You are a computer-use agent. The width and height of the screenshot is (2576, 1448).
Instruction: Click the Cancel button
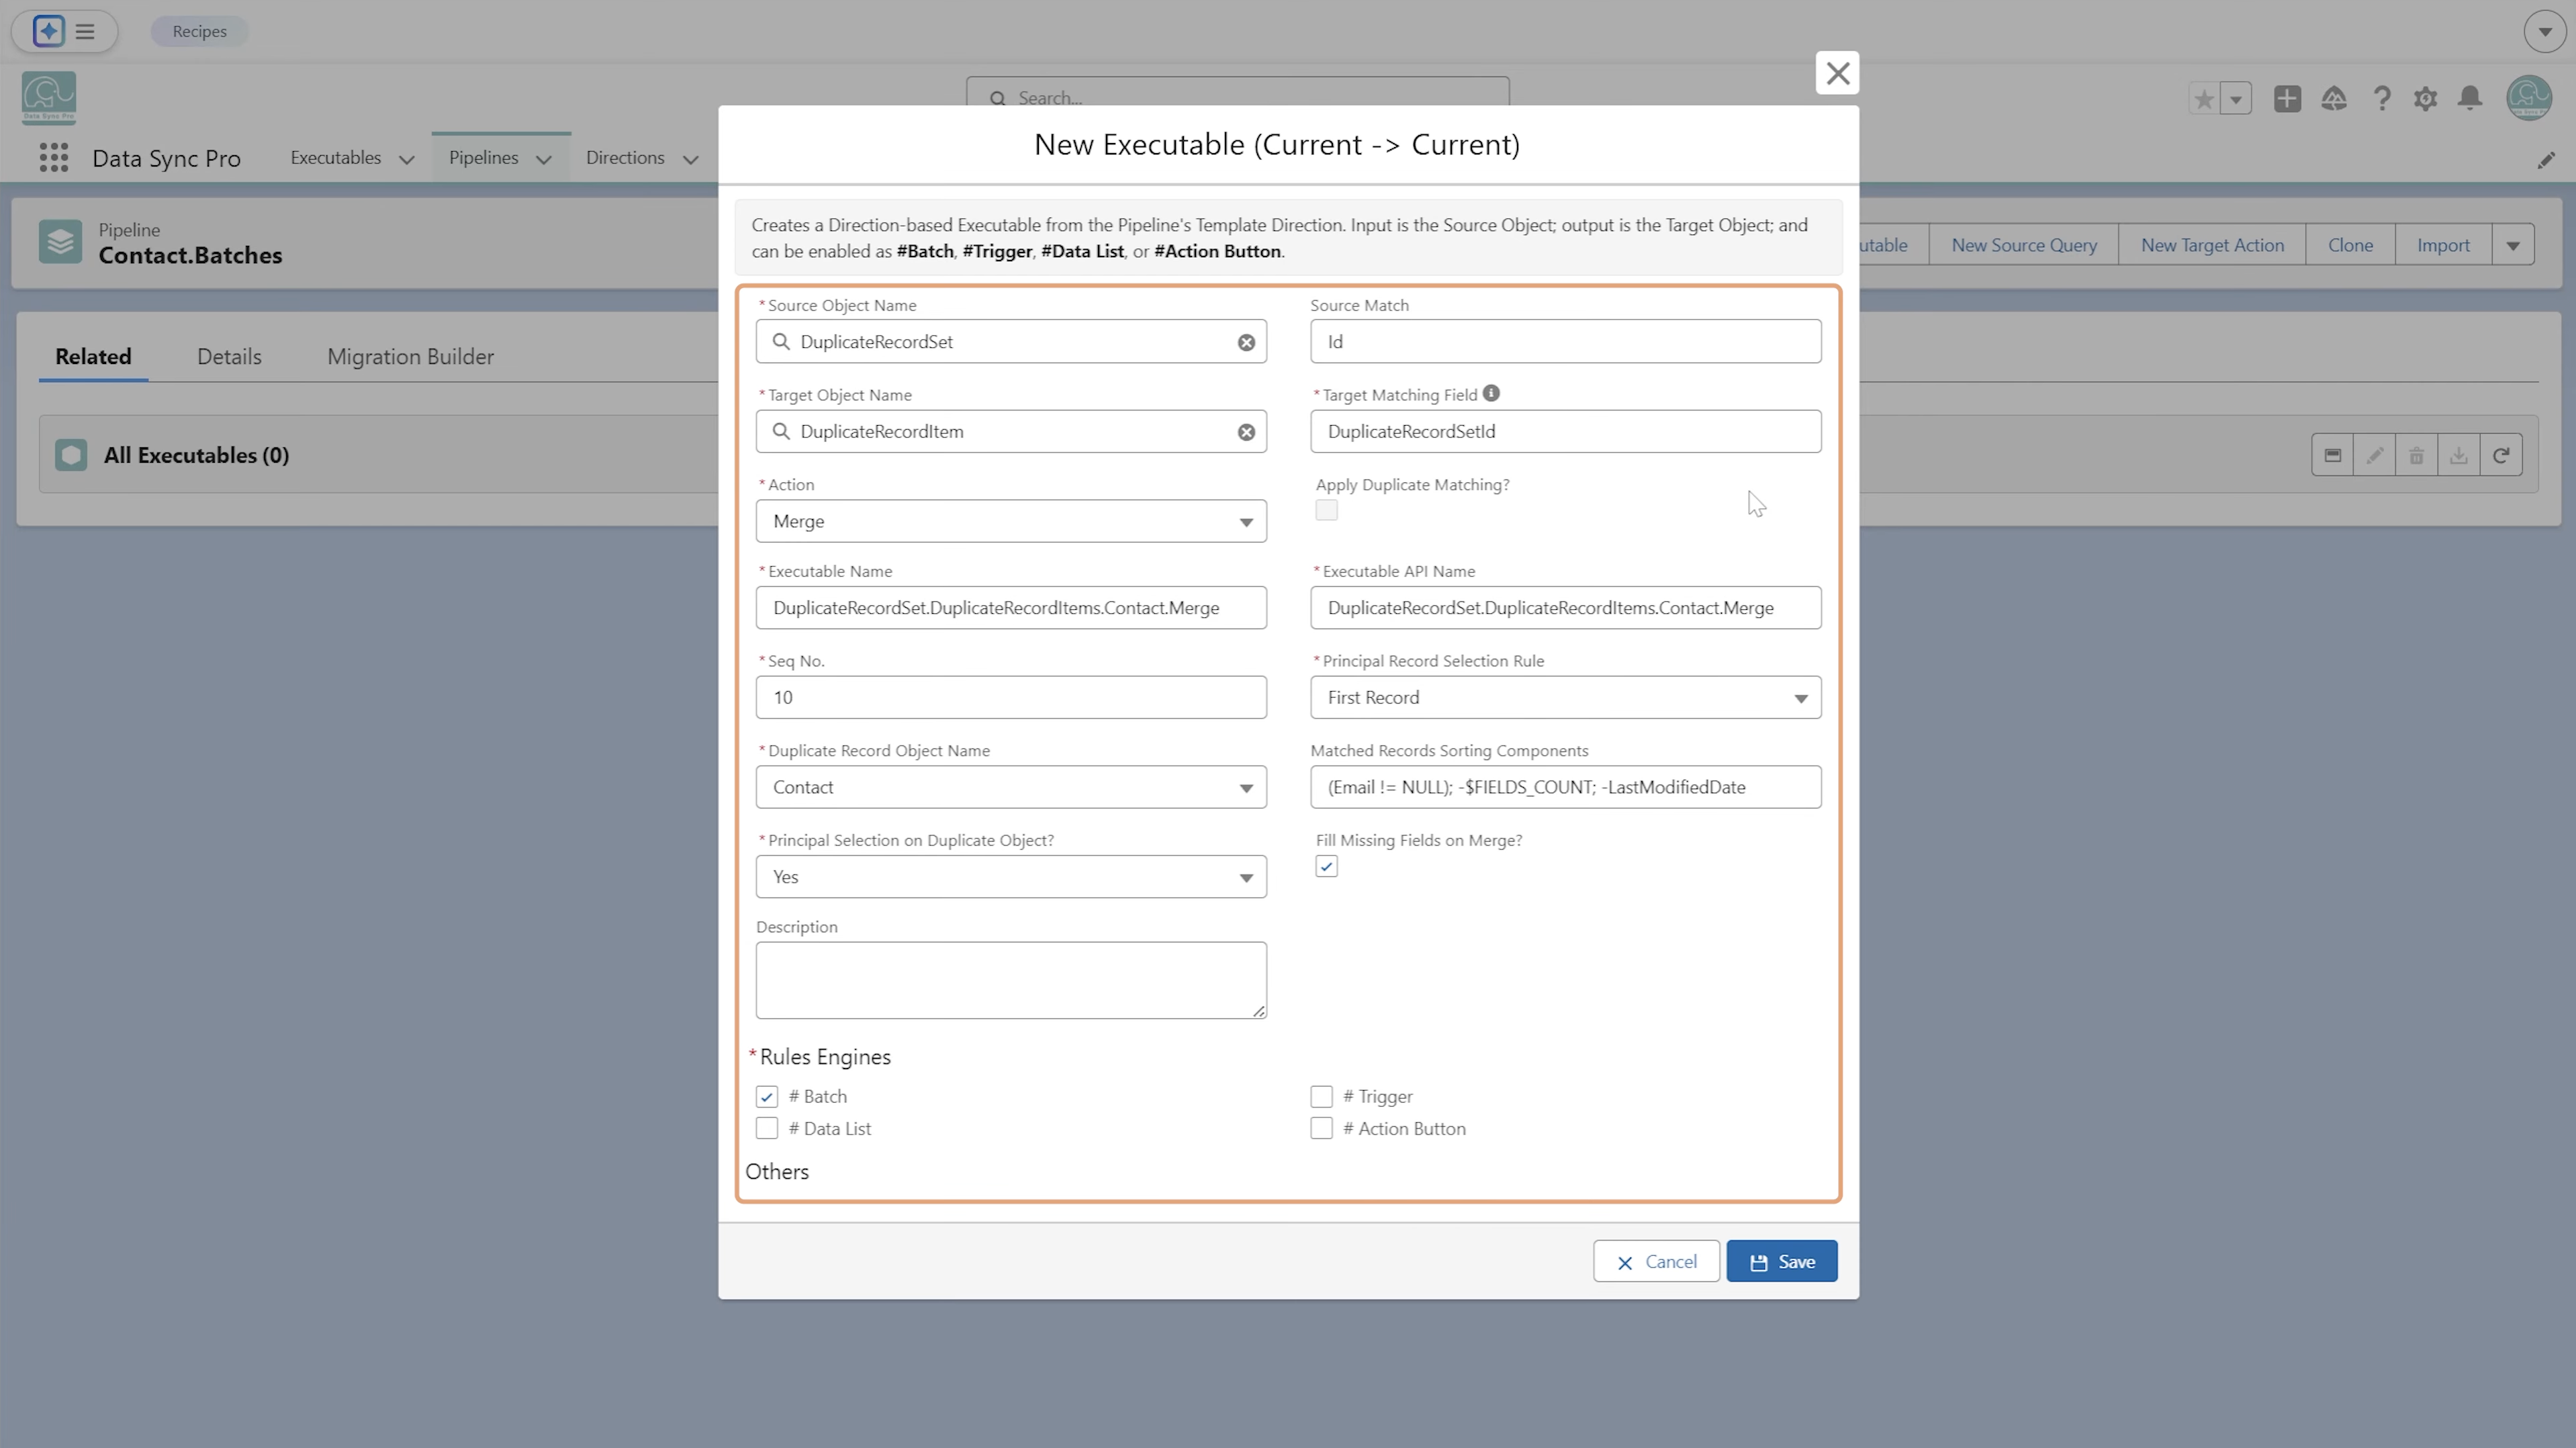pos(1656,1262)
